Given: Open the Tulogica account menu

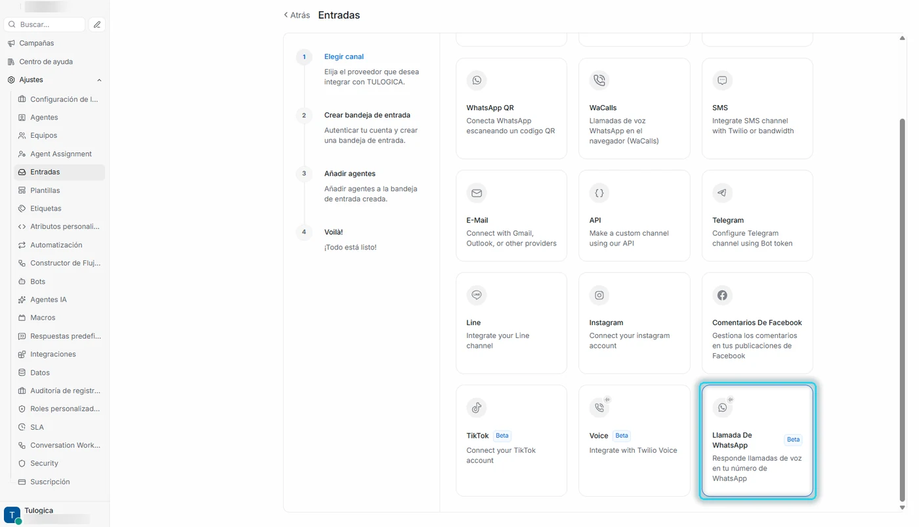Looking at the screenshot, I should tap(54, 515).
